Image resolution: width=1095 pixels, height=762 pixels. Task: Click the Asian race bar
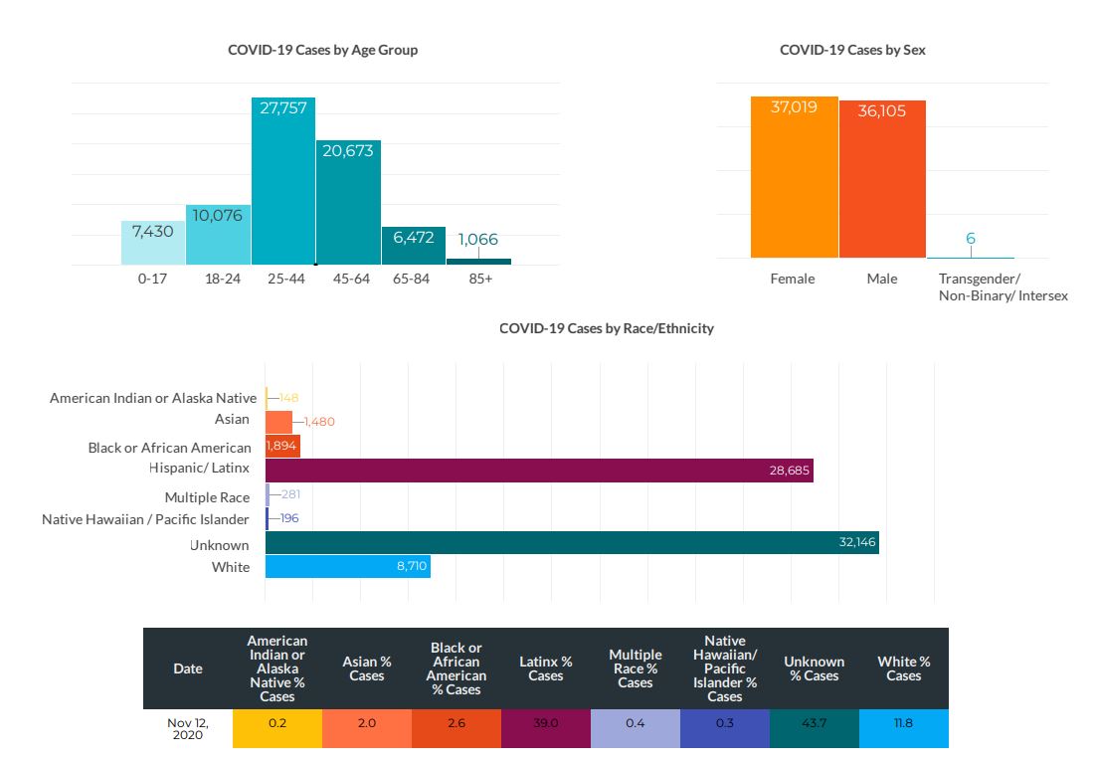278,422
